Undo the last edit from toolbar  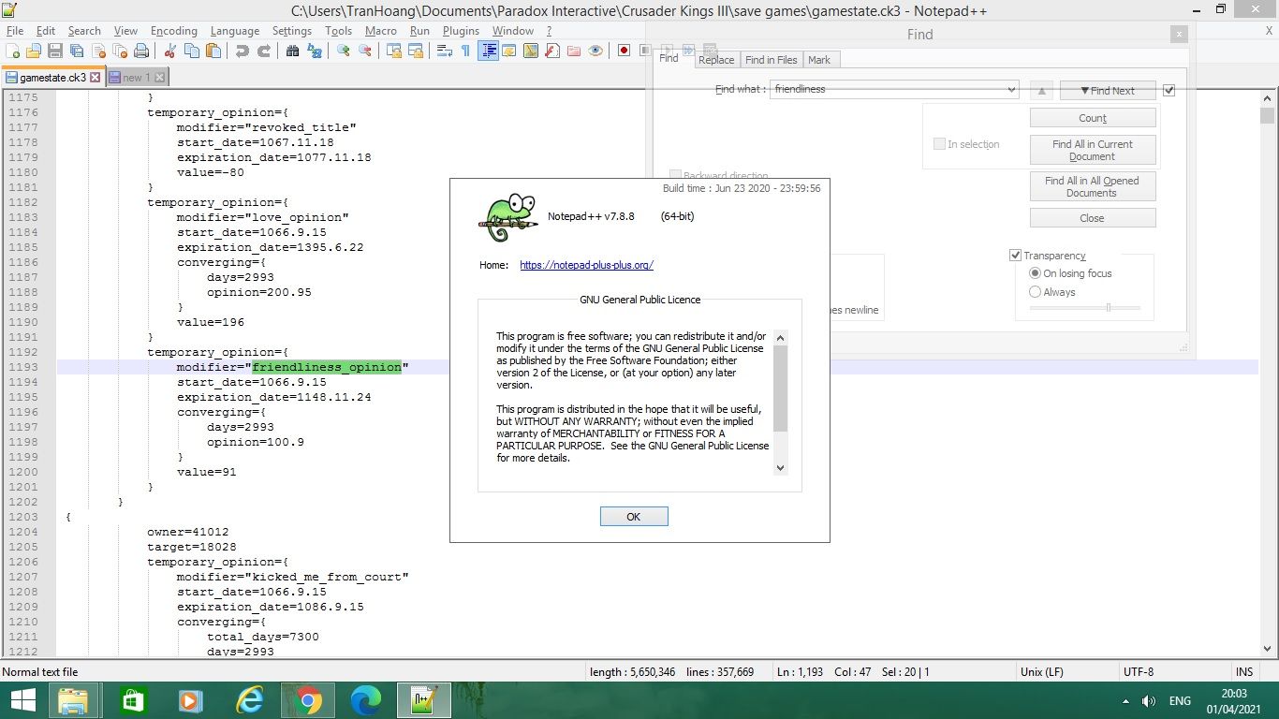[x=243, y=51]
